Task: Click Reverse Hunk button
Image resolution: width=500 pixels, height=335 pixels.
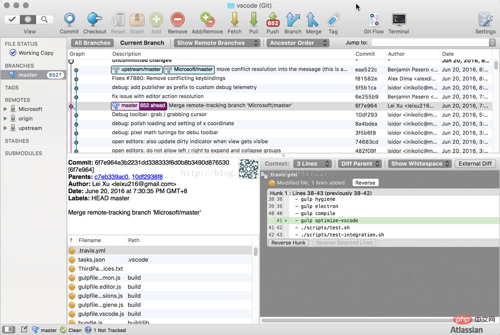Action: point(288,243)
